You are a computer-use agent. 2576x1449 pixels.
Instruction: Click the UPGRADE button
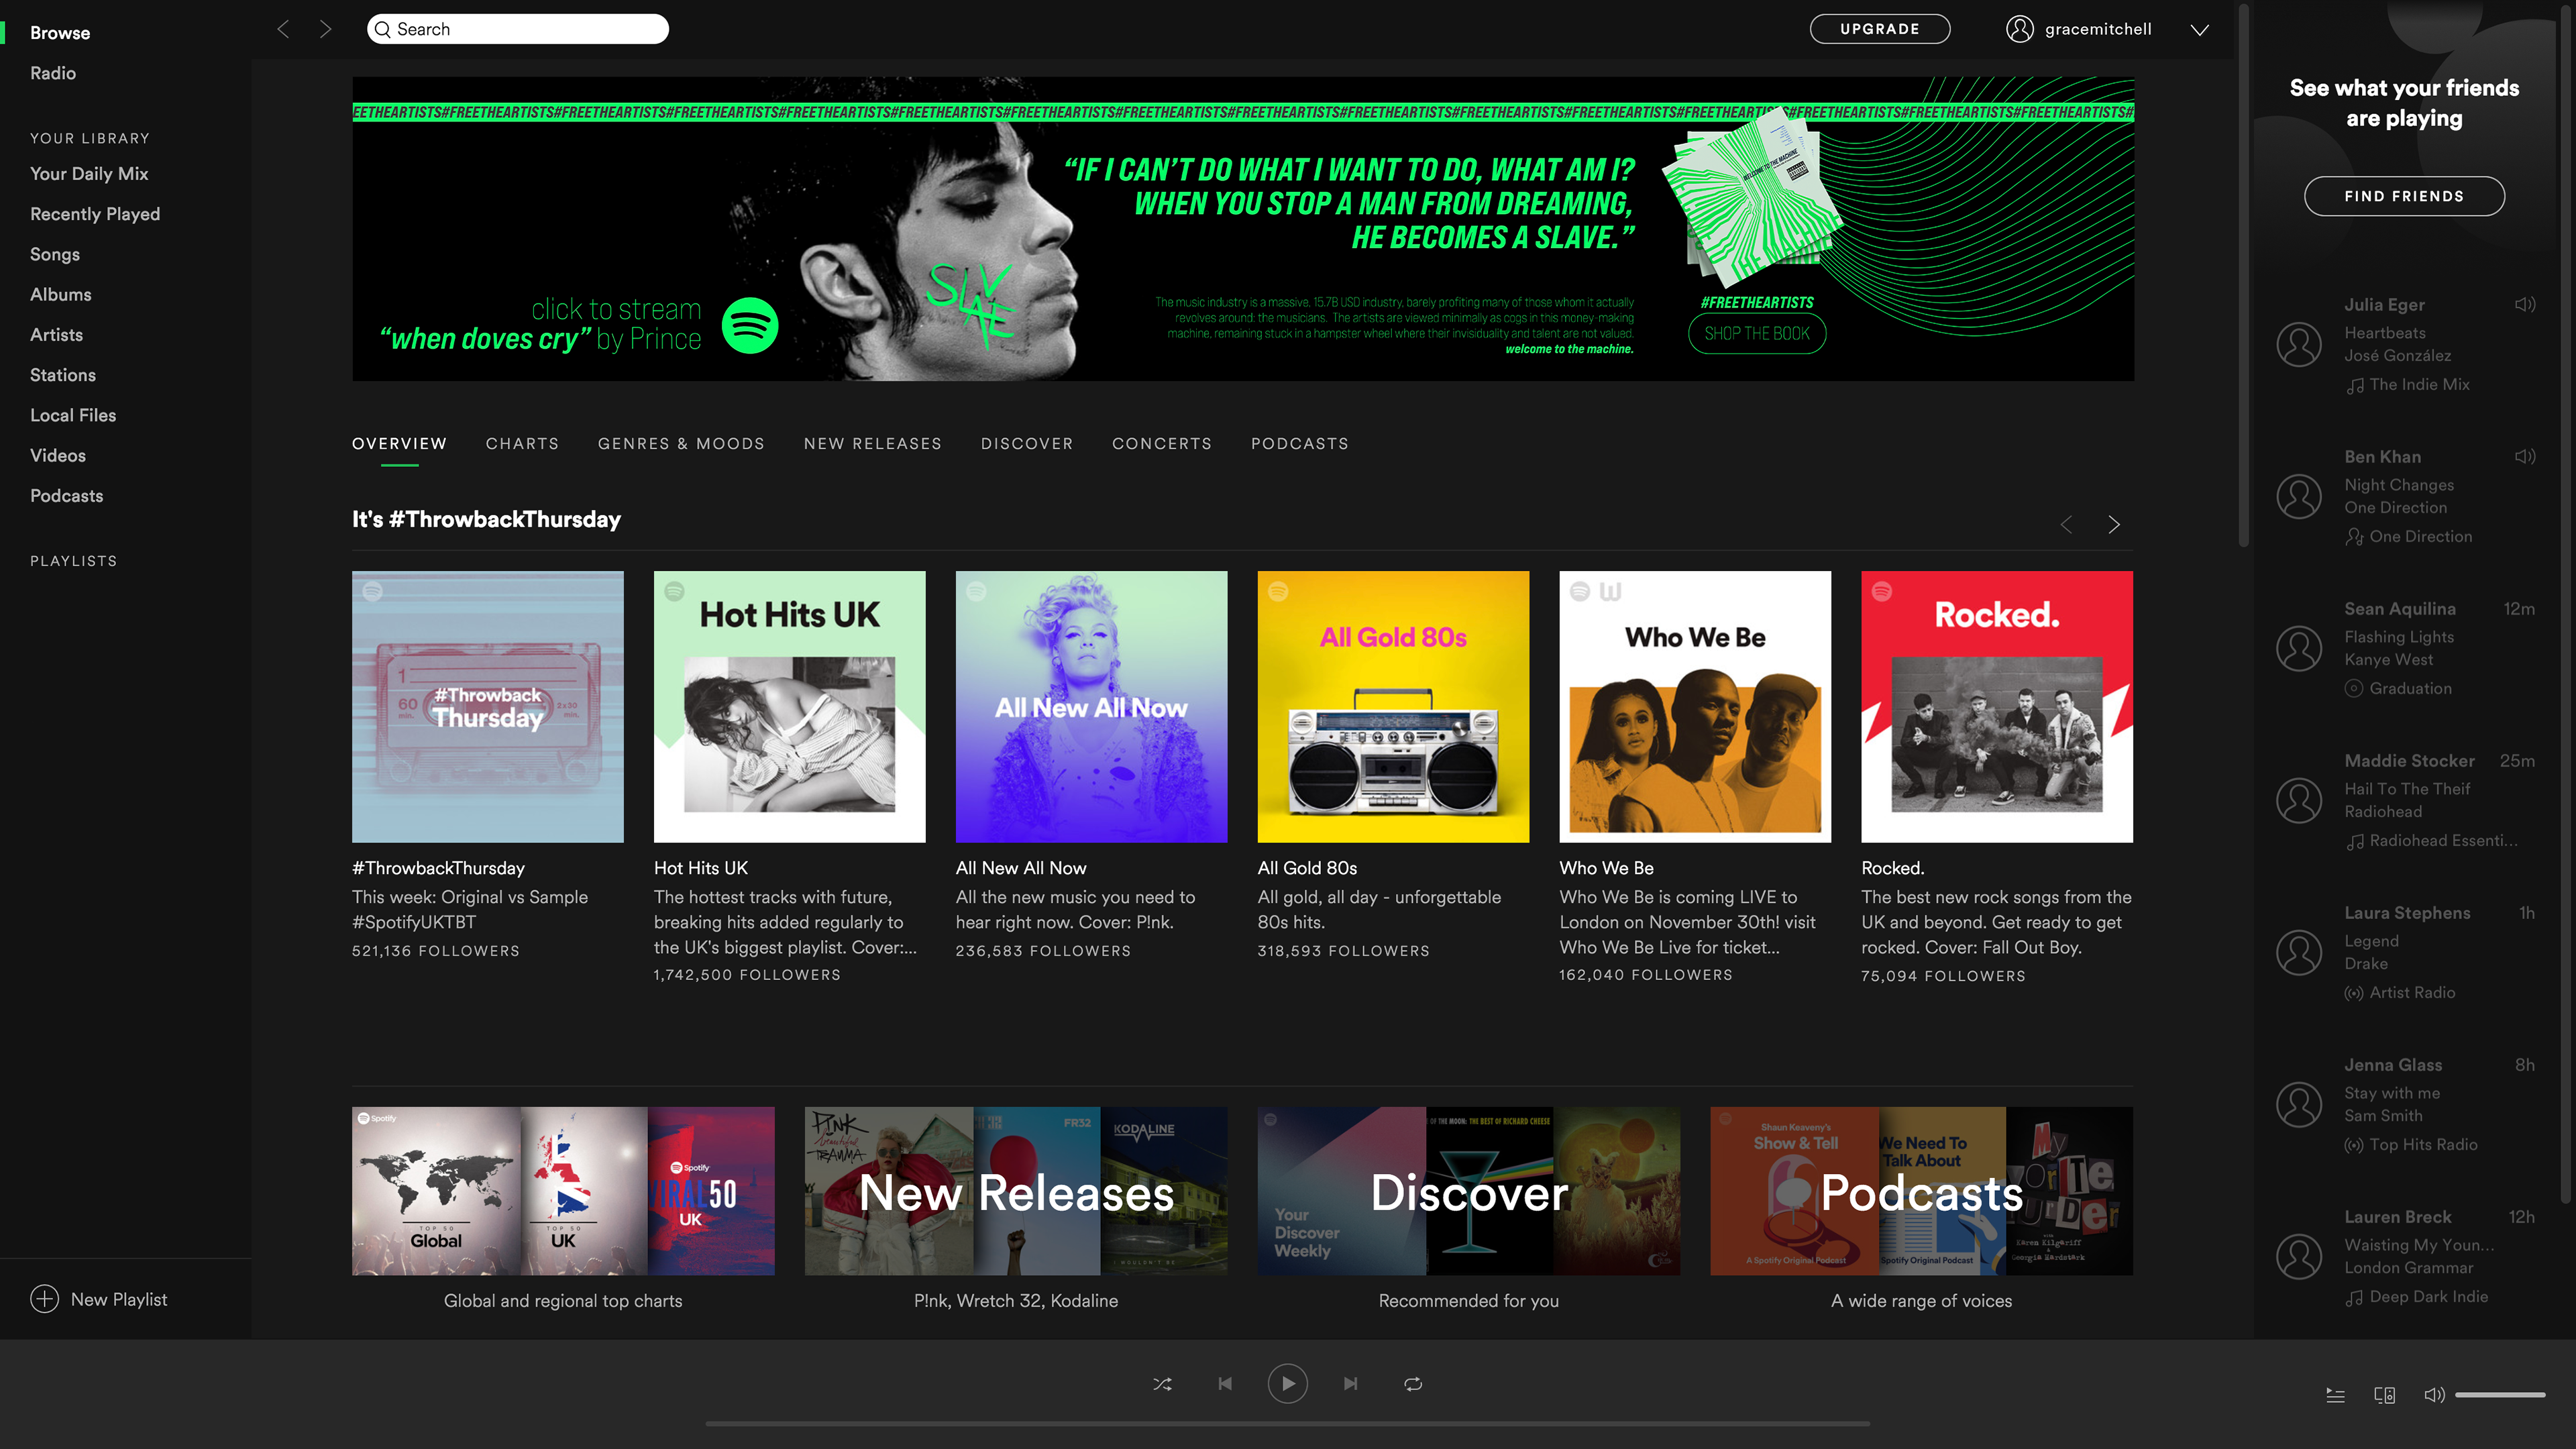click(x=1880, y=29)
